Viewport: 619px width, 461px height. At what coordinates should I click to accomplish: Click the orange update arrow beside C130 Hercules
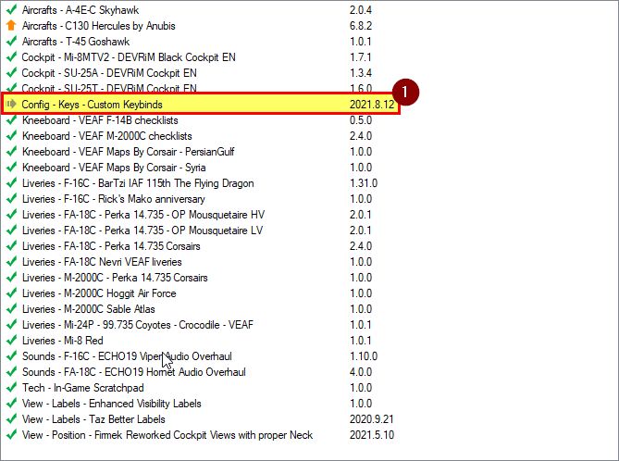pos(11,26)
